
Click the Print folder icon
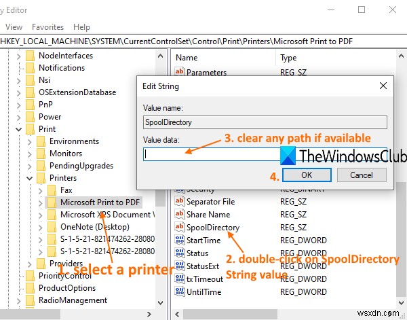[30, 129]
